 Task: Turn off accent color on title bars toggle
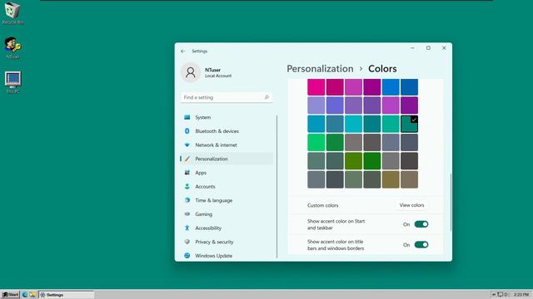421,244
